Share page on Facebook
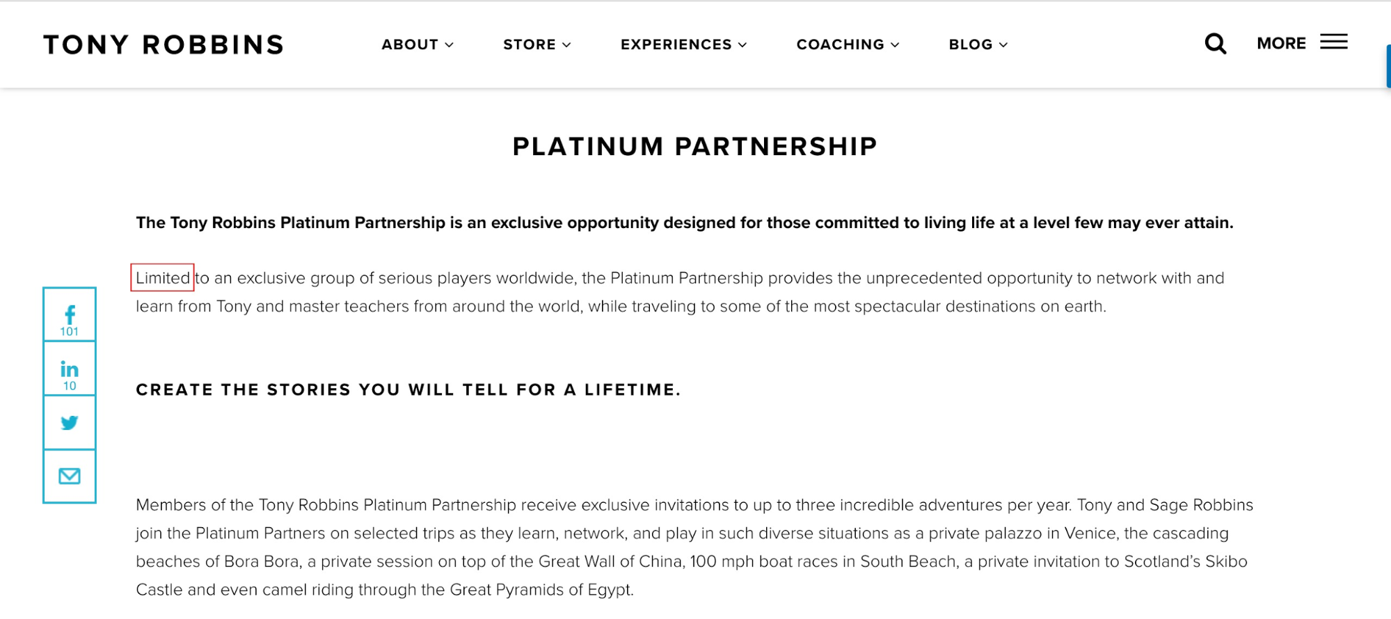Screen dimensions: 1391x619 click(70, 314)
